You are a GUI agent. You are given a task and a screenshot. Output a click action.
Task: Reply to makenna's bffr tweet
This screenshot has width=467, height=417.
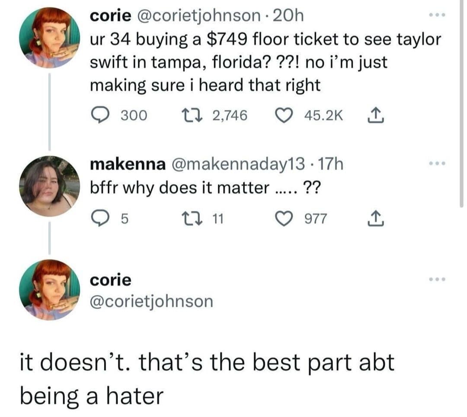tap(100, 219)
